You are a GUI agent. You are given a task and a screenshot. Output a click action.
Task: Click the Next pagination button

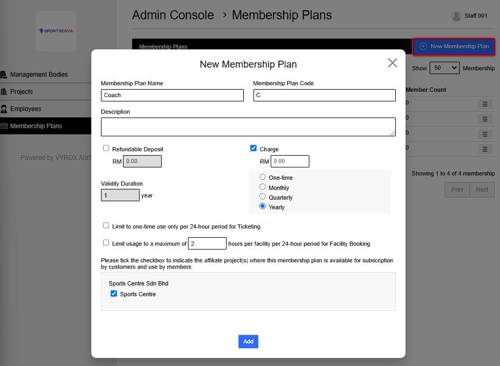[482, 189]
